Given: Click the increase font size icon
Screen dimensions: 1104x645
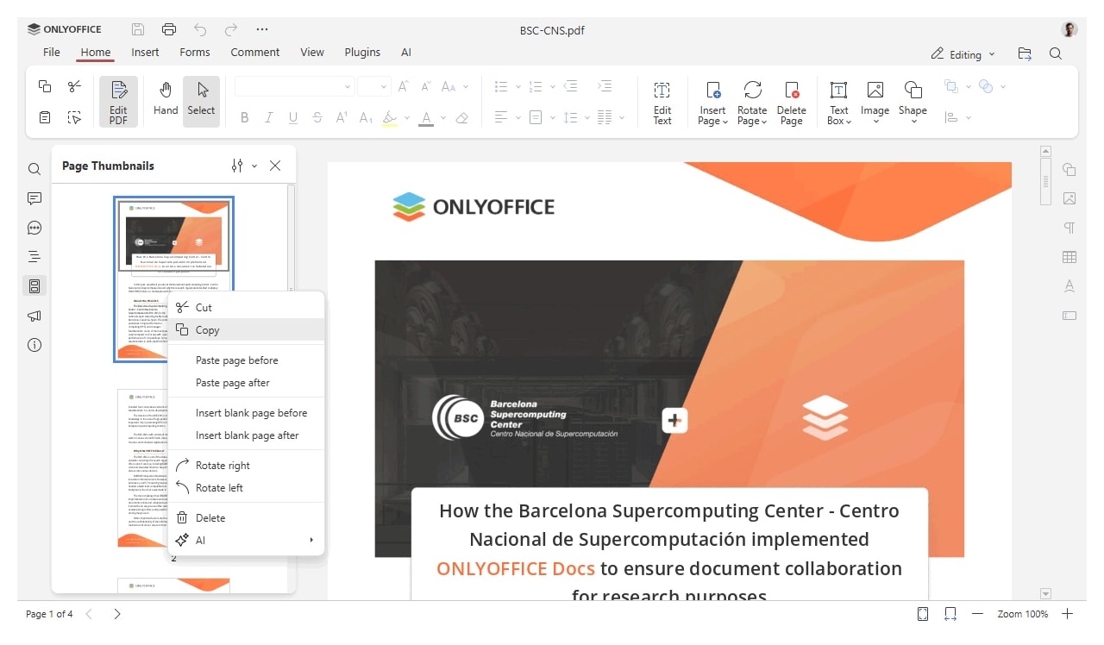Looking at the screenshot, I should [404, 86].
